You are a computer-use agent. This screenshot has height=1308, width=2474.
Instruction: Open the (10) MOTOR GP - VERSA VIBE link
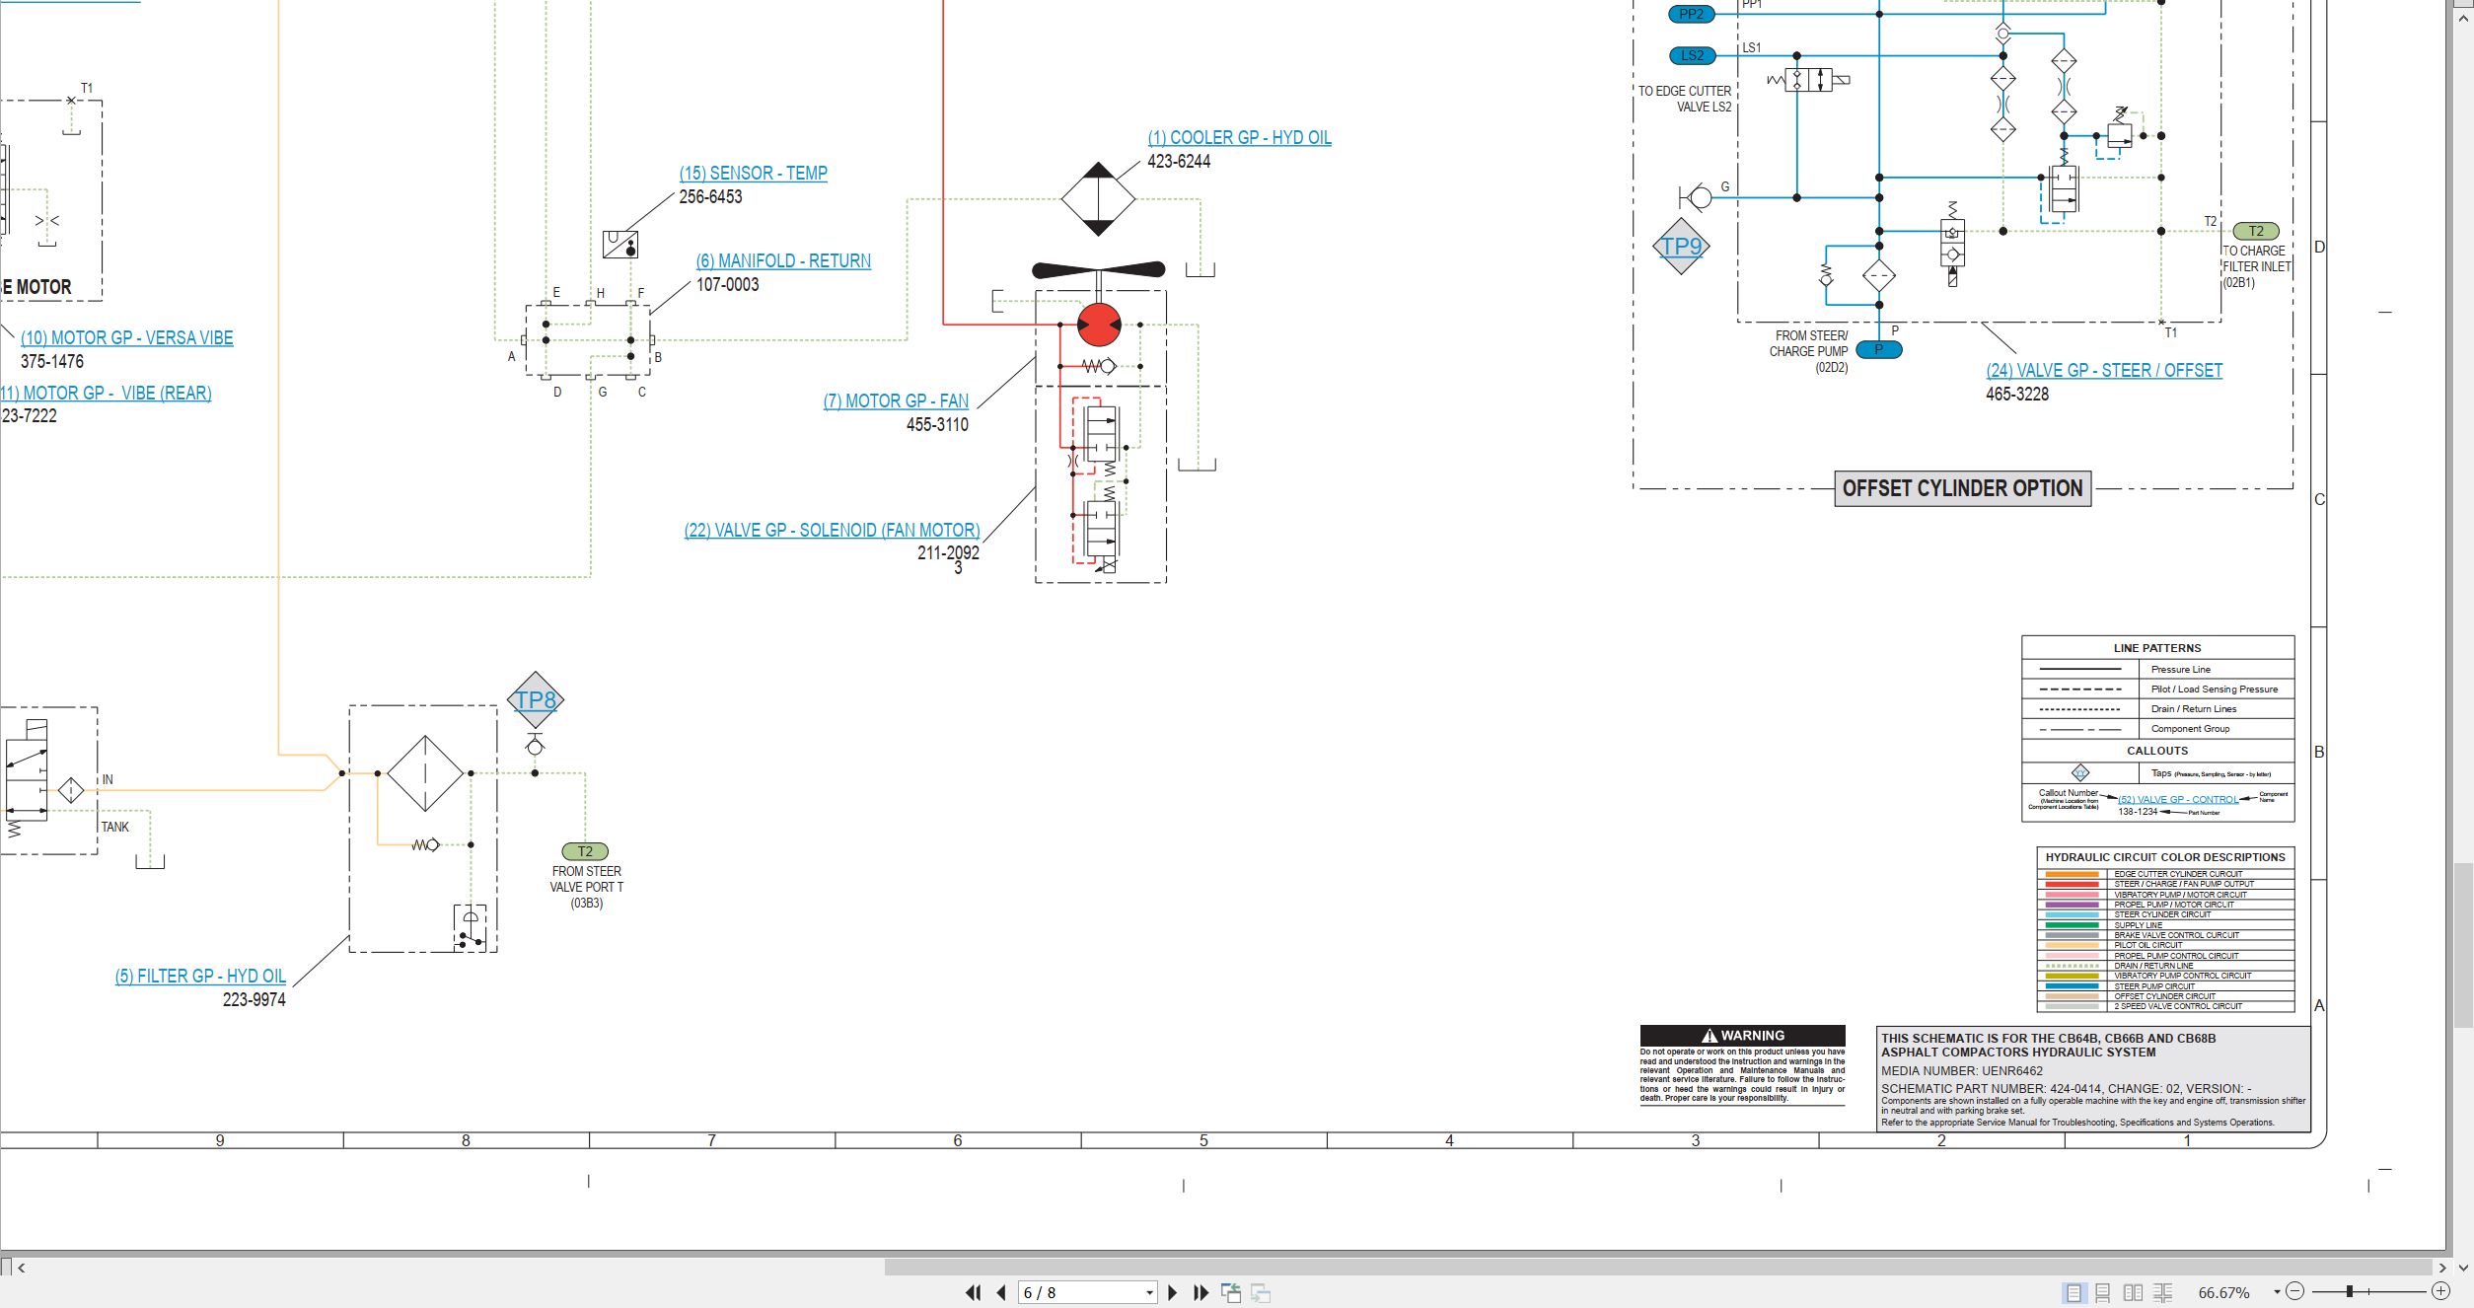click(x=127, y=338)
